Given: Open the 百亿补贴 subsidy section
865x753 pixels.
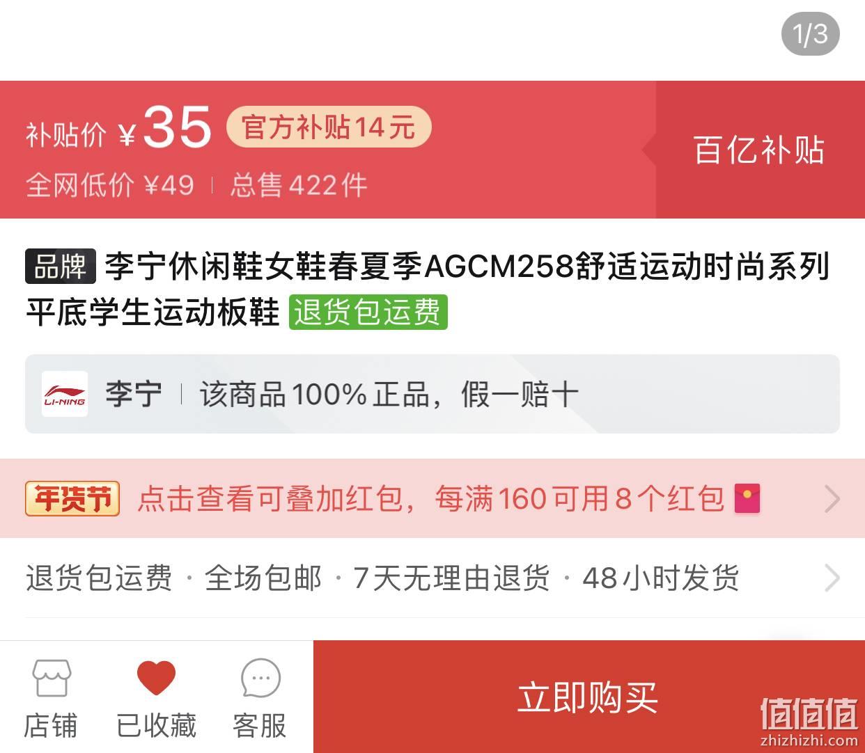Looking at the screenshot, I should click(x=760, y=150).
